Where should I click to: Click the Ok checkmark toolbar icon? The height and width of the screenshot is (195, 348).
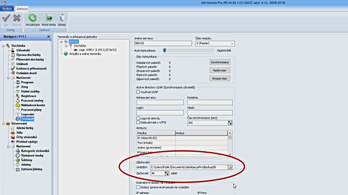(6, 20)
